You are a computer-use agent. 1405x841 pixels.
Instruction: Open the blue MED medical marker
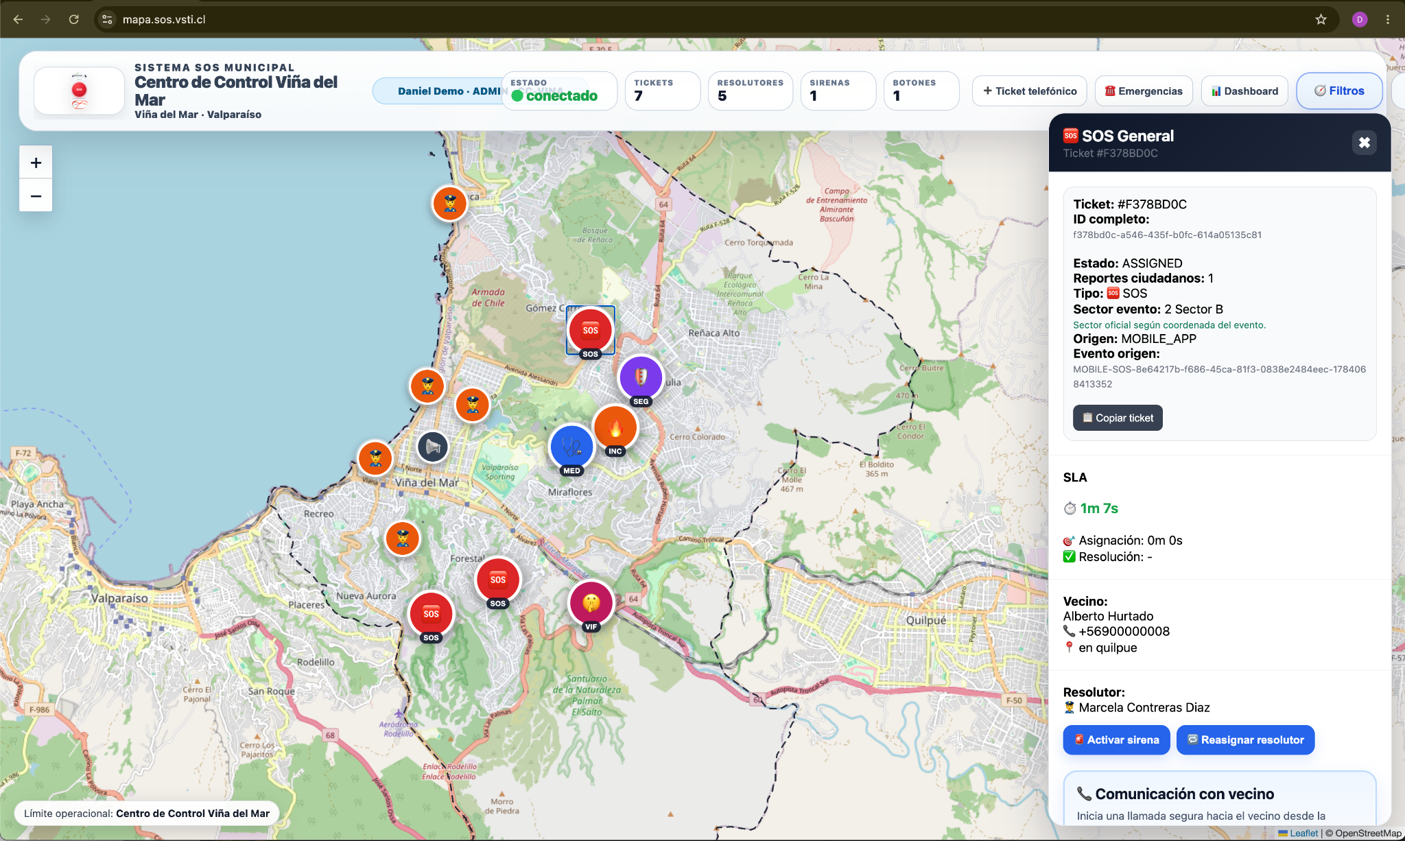(571, 447)
